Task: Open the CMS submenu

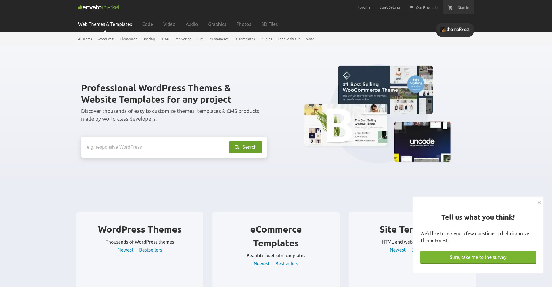Action: tap(201, 39)
